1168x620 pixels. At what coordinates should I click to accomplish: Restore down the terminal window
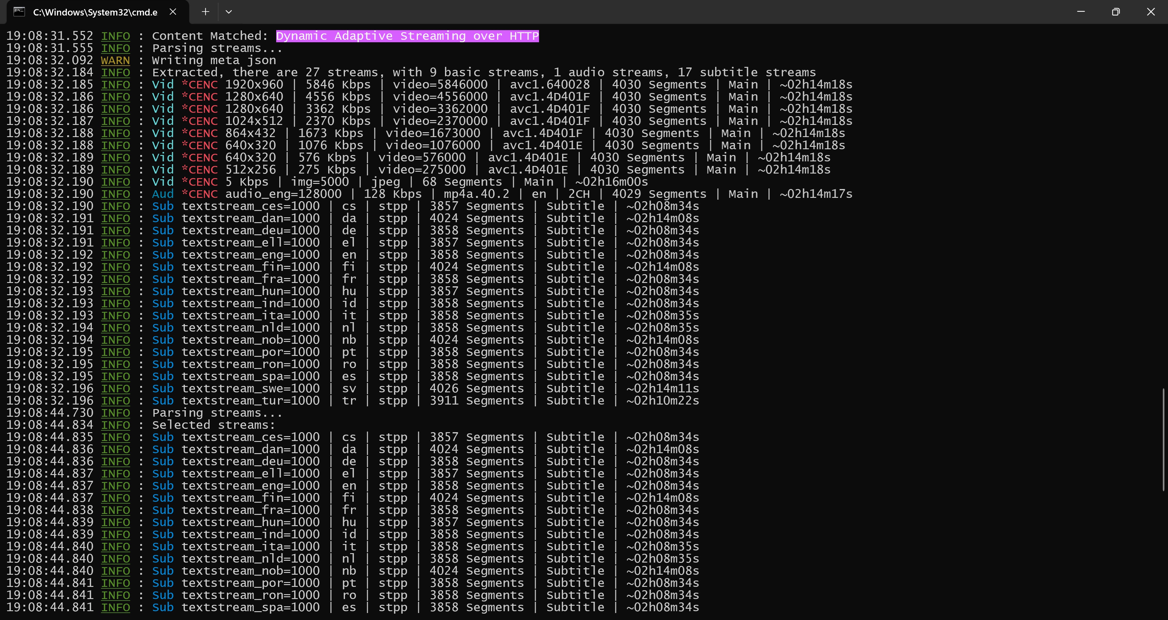1116,12
